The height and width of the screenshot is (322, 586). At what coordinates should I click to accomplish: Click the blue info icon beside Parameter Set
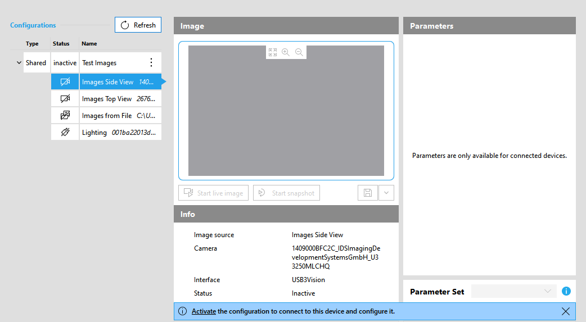pyautogui.click(x=566, y=291)
